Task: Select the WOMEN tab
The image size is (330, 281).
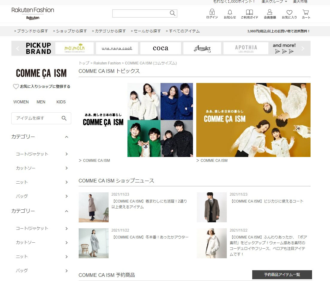Action: (21, 102)
